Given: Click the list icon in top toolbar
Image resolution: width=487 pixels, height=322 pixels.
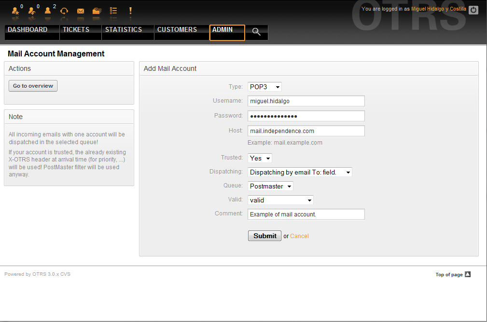Looking at the screenshot, I should [x=113, y=11].
